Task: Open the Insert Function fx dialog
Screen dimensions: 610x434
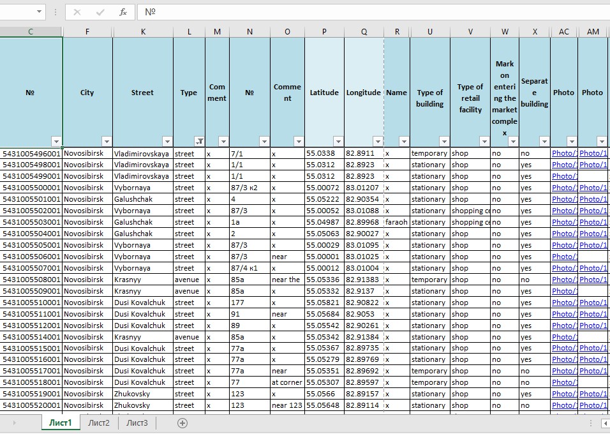Action: click(123, 13)
